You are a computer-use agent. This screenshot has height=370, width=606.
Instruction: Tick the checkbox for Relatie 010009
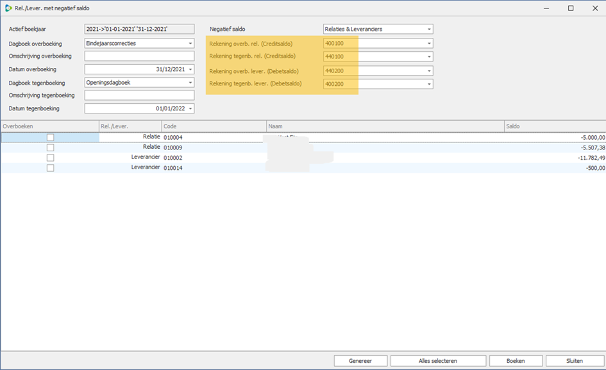pos(50,147)
